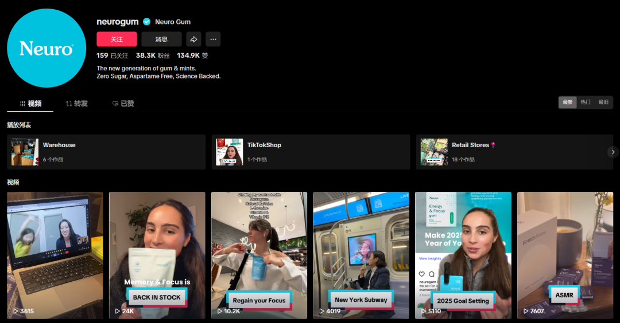Click the share arrow icon
Screen dimensions: 620x323
click(x=194, y=39)
